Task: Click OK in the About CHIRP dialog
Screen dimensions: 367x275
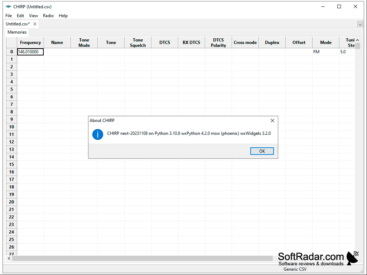Action: click(x=262, y=151)
